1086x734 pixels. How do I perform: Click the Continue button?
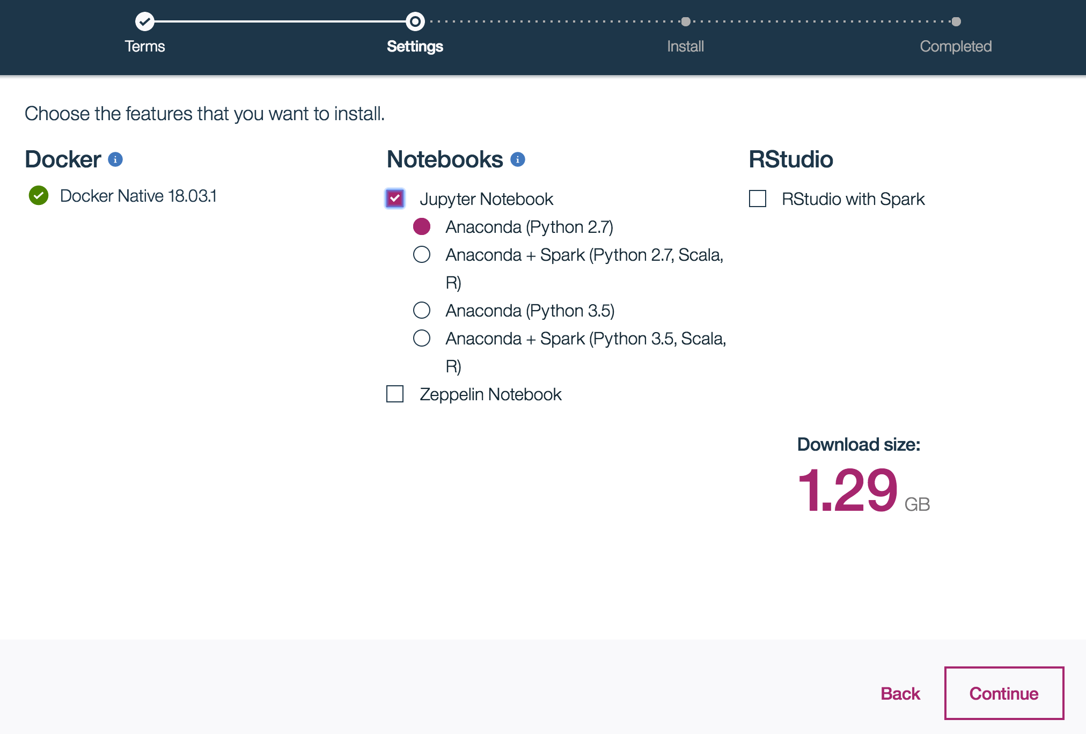click(x=1003, y=692)
